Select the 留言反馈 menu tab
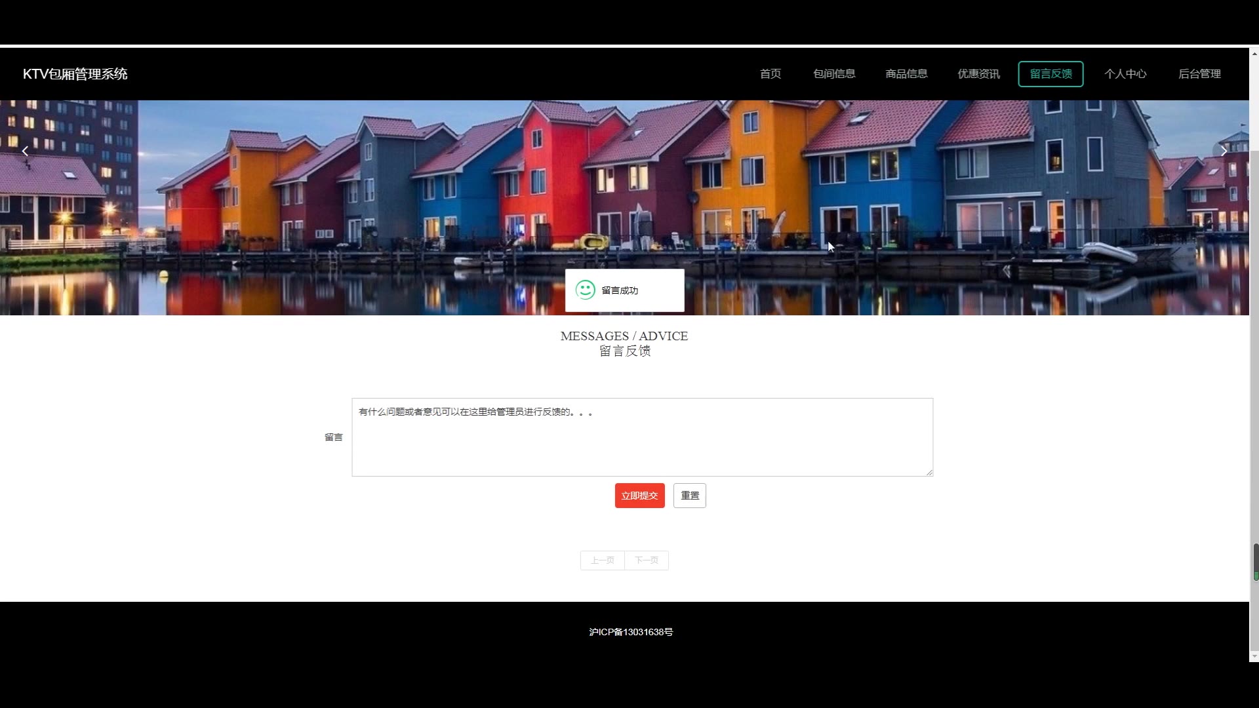This screenshot has width=1259, height=708. coord(1050,74)
